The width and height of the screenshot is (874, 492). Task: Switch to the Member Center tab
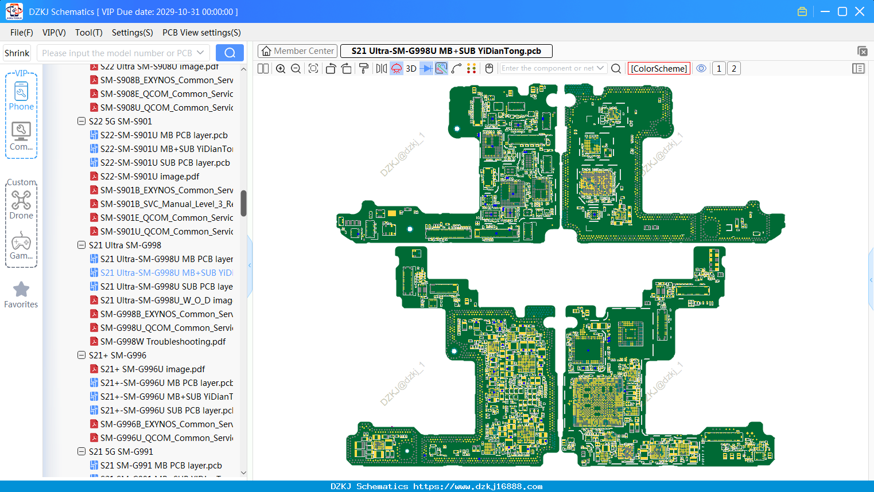click(x=298, y=51)
